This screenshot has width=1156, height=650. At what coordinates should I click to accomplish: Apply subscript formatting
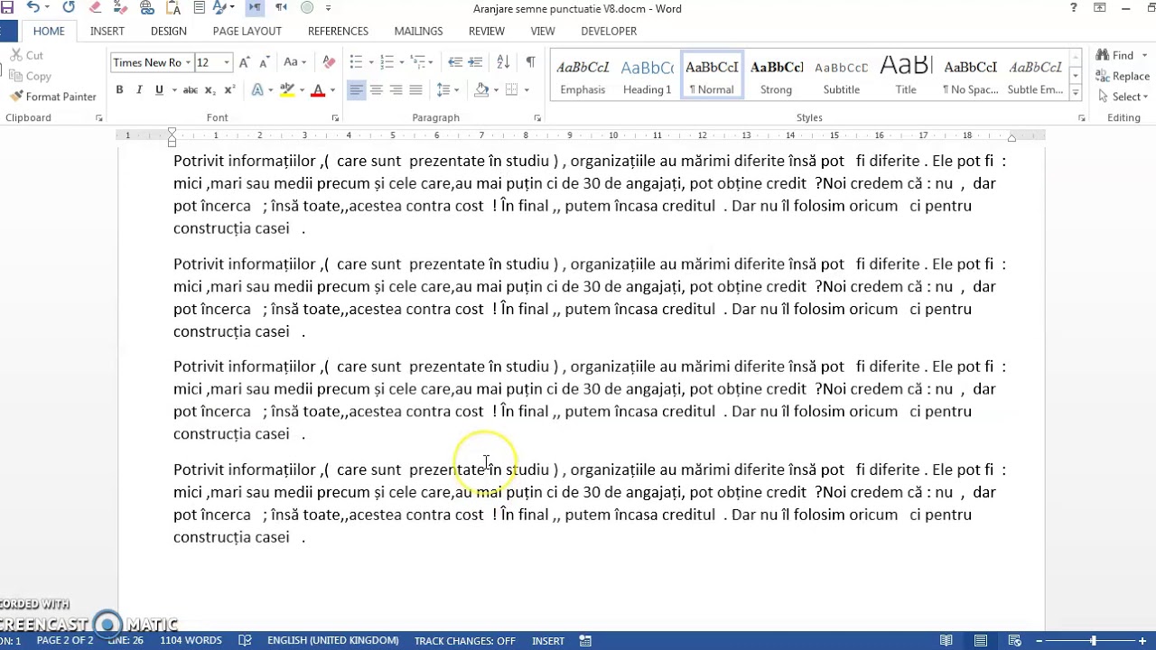(x=210, y=90)
